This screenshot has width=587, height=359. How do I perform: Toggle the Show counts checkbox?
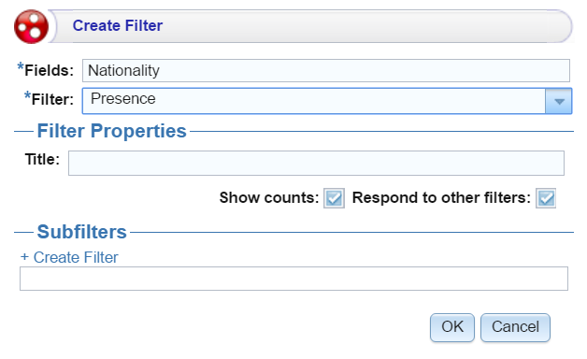[334, 198]
